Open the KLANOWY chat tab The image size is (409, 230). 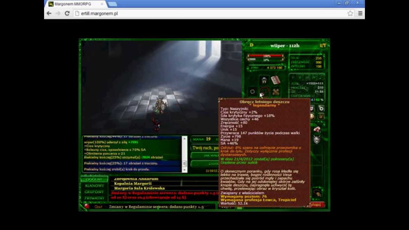click(94, 186)
